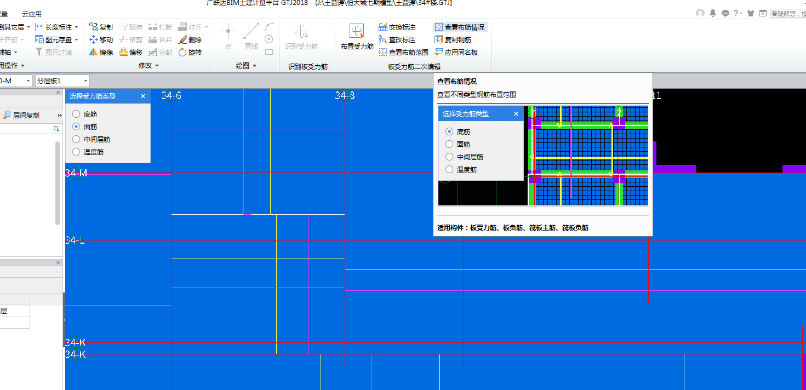Click the 34-8 axis label
This screenshot has width=806, height=390.
(345, 96)
